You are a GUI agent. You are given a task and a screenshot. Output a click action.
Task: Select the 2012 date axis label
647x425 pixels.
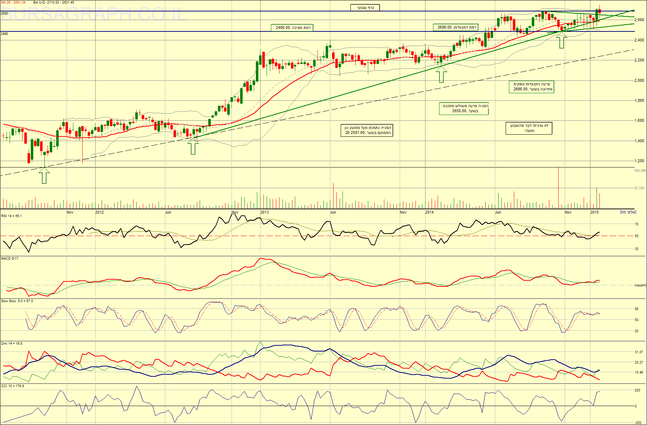coord(99,212)
